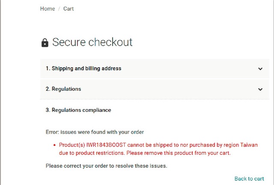The width and height of the screenshot is (274, 185).
Task: Expand the Regulations section chevron arrow
Action: [260, 89]
